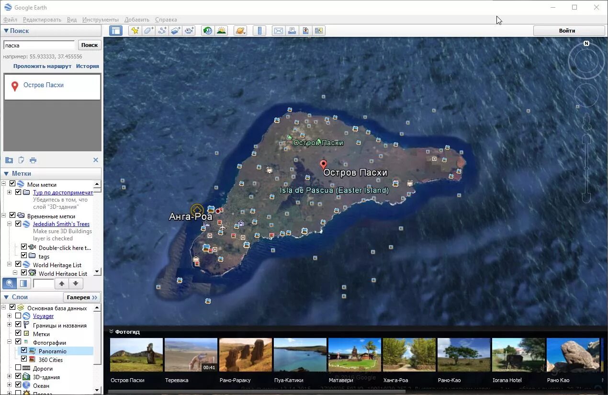
Task: Click the transparency adjust button in Places panel
Action: coord(23,283)
